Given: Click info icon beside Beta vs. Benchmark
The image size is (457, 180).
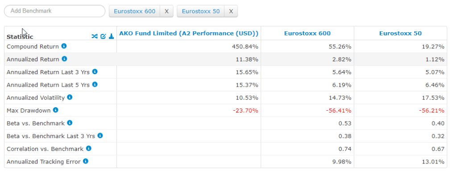Looking at the screenshot, I should click(70, 123).
